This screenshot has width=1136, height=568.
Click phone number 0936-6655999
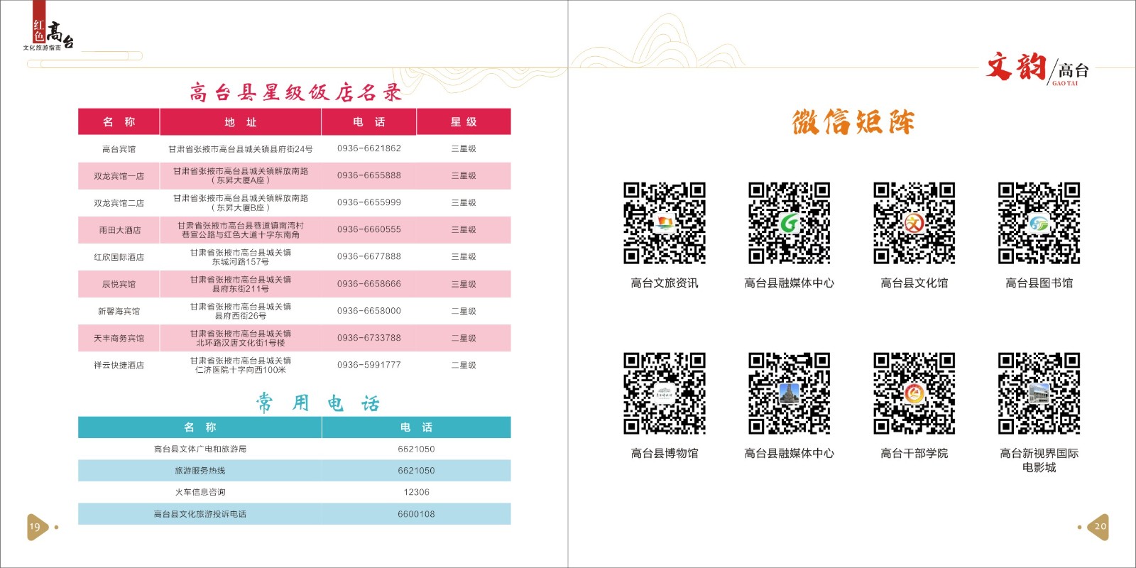coord(369,202)
